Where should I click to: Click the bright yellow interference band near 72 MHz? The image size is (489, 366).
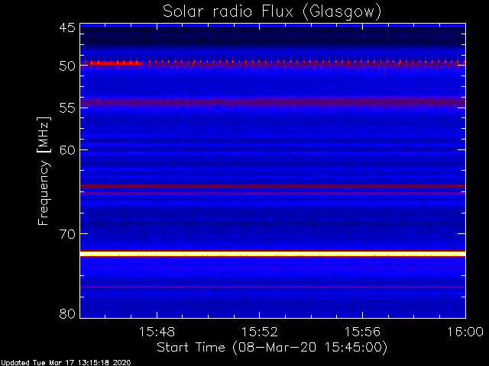point(273,254)
